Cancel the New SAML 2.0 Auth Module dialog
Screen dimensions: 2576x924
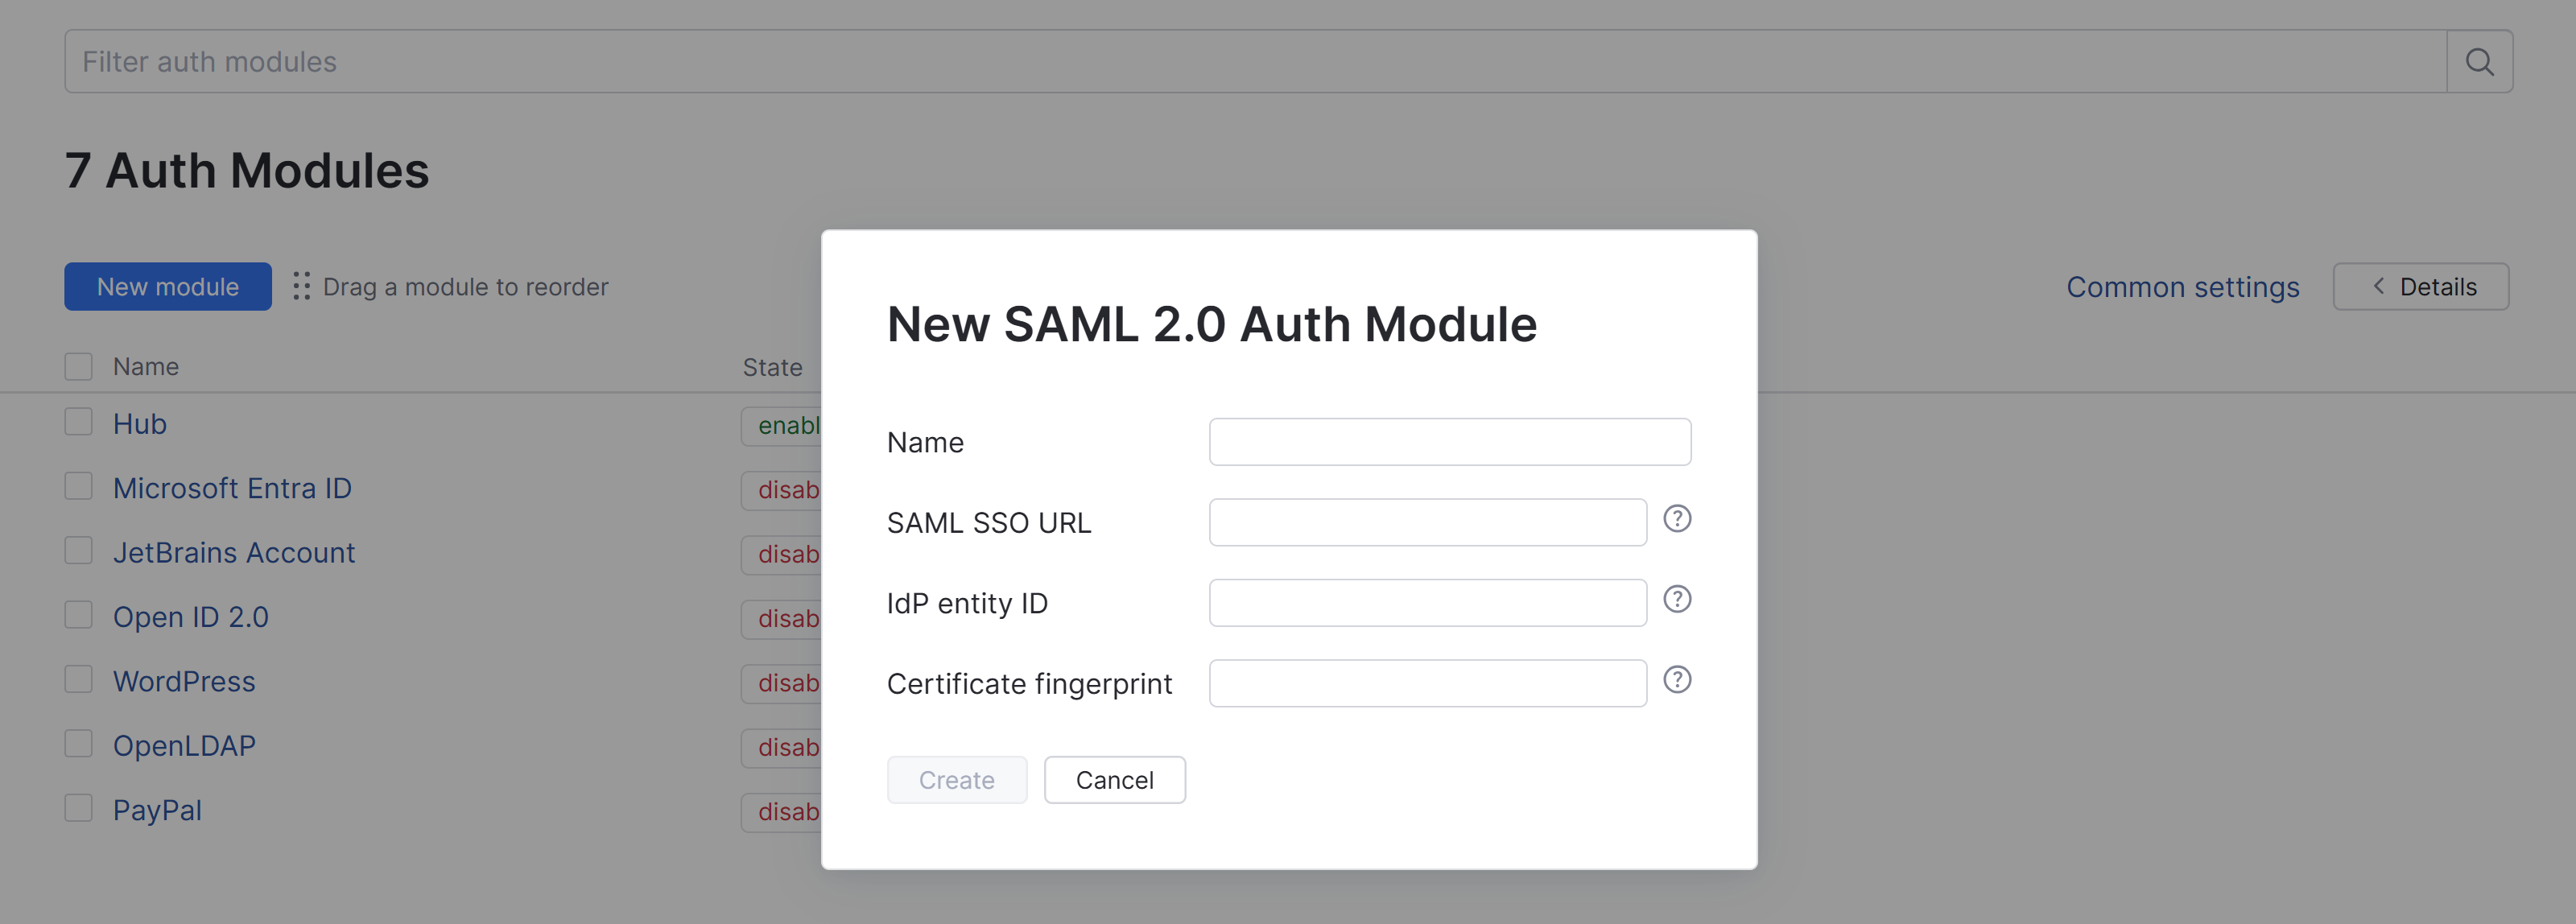pyautogui.click(x=1114, y=780)
